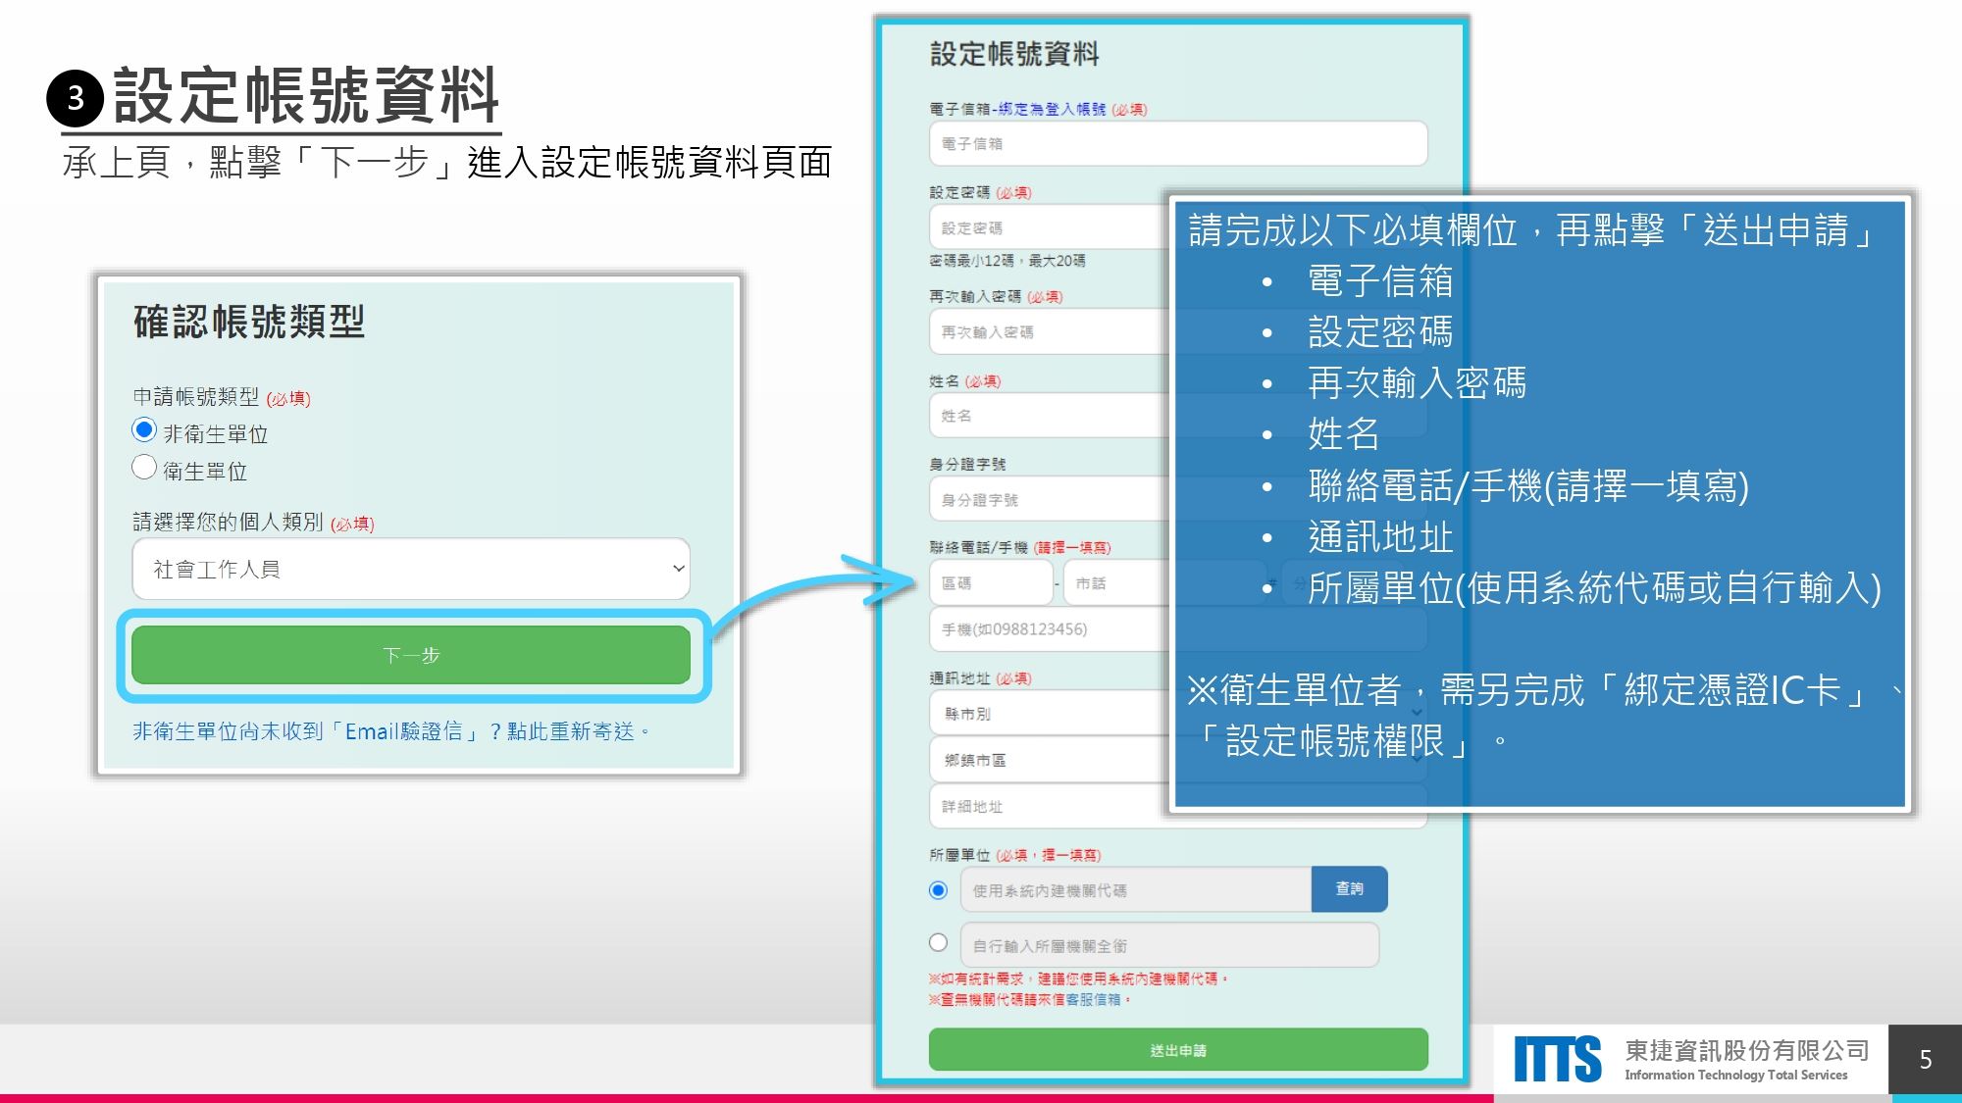Select the 衛生單位 radio button
The height and width of the screenshot is (1103, 1962).
[x=144, y=468]
